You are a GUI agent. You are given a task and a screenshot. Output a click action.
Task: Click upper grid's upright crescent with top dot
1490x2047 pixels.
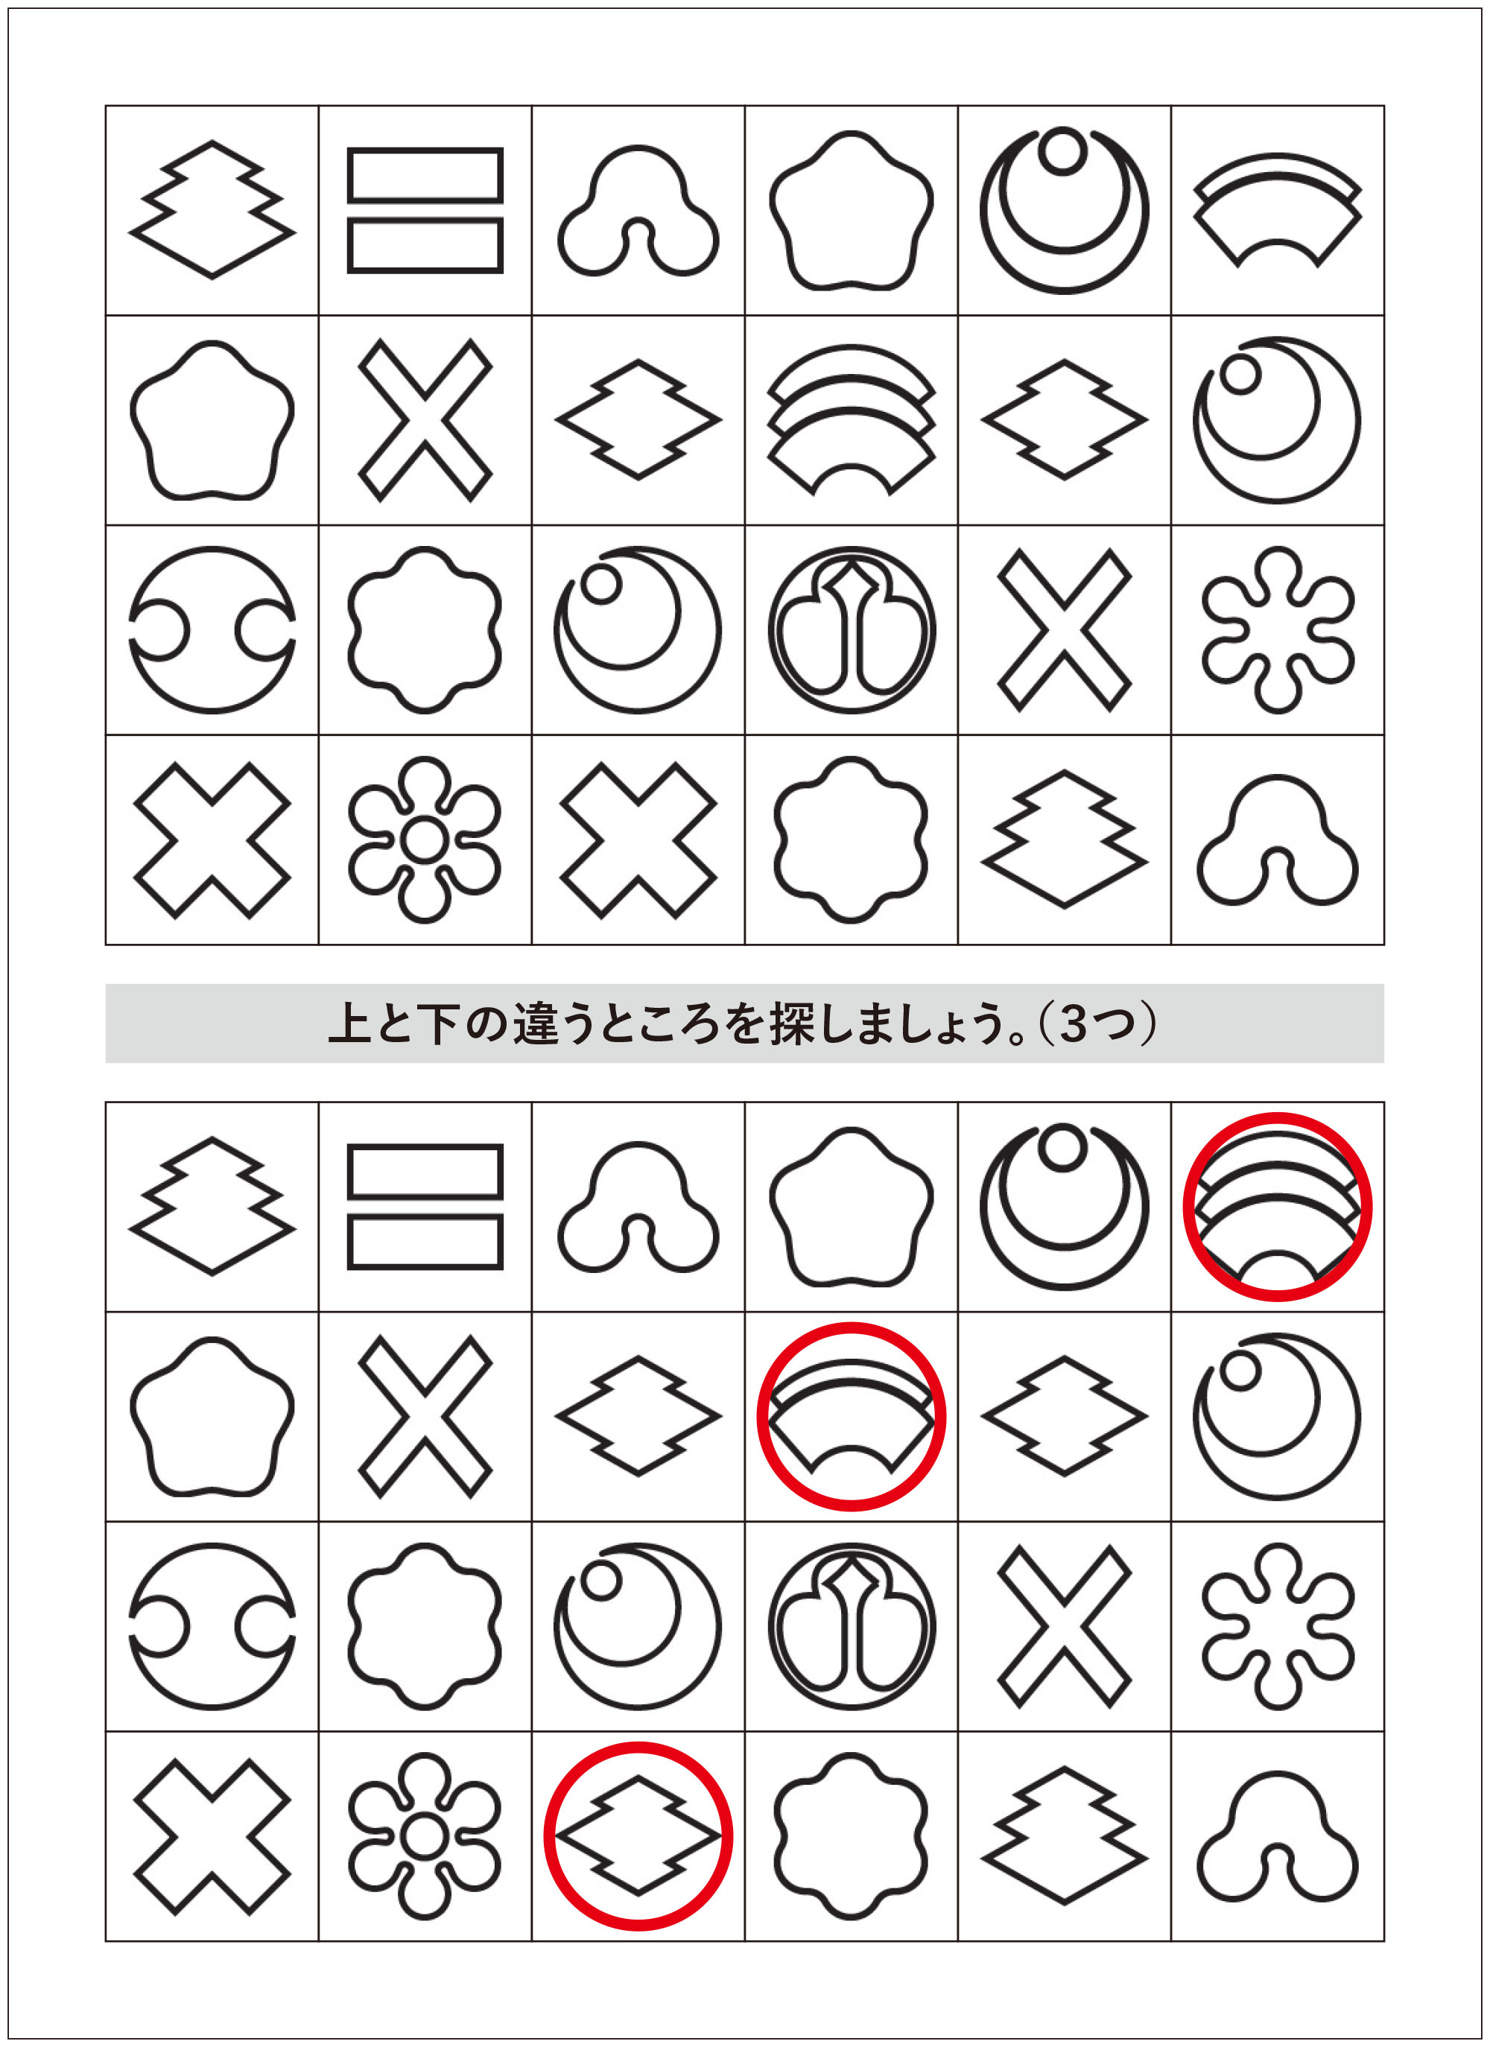1064,209
